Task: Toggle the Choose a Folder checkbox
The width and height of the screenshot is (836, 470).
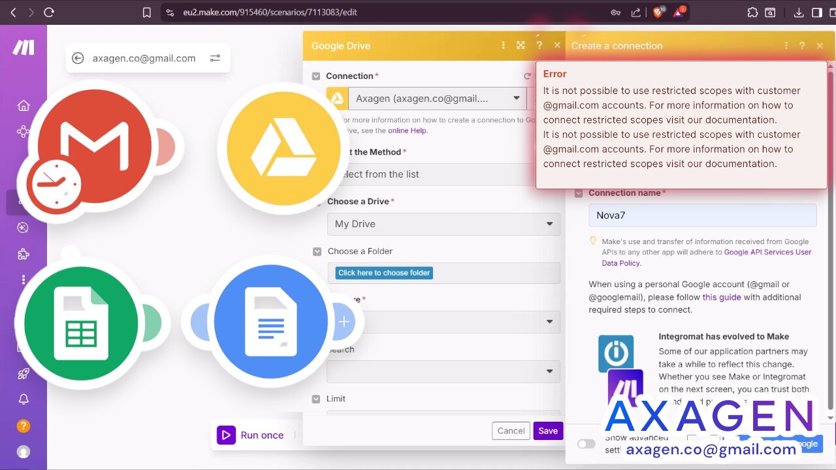Action: coord(317,251)
